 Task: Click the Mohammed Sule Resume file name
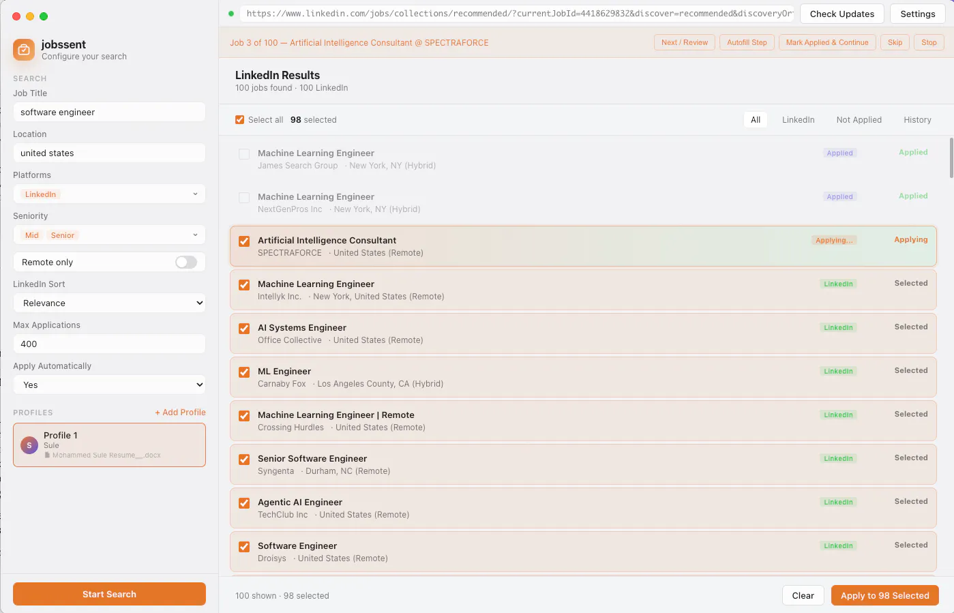[106, 455]
